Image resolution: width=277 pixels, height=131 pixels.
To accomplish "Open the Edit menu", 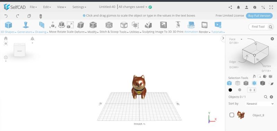I will (x=47, y=7).
